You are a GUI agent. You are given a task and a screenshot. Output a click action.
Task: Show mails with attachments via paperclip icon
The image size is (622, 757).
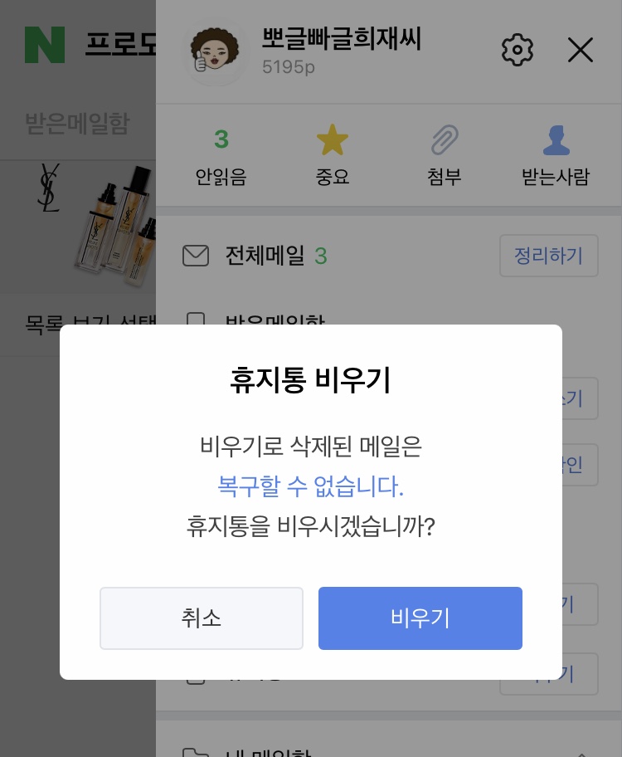445,140
